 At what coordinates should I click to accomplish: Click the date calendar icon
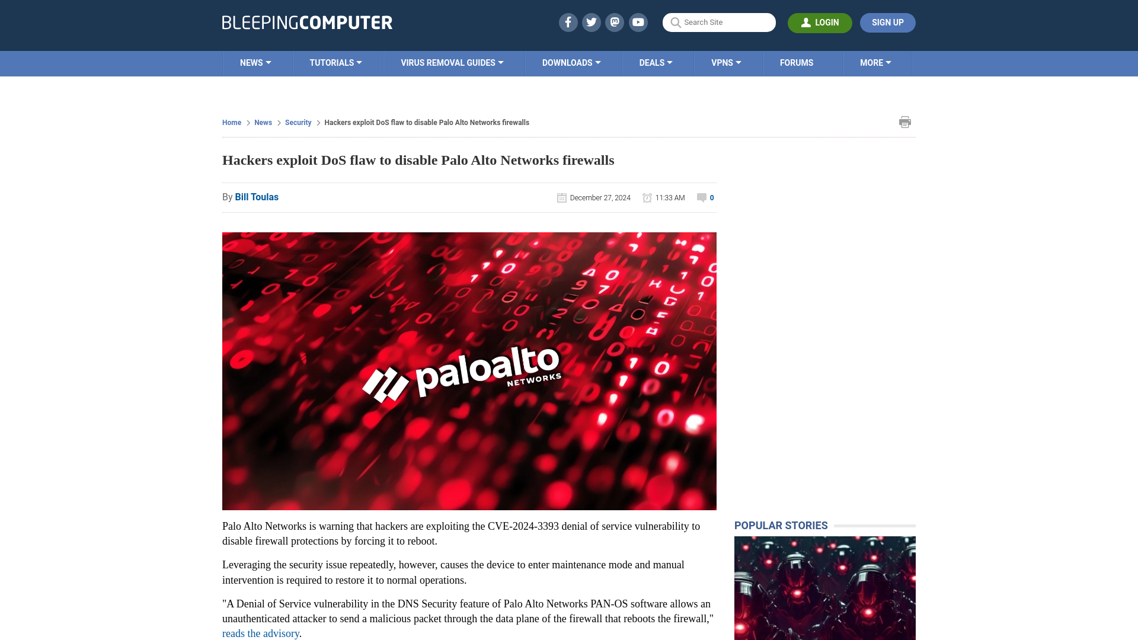click(x=561, y=198)
